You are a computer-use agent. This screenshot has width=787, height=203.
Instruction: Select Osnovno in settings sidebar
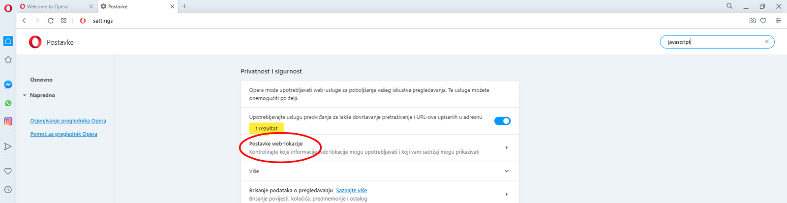point(41,80)
